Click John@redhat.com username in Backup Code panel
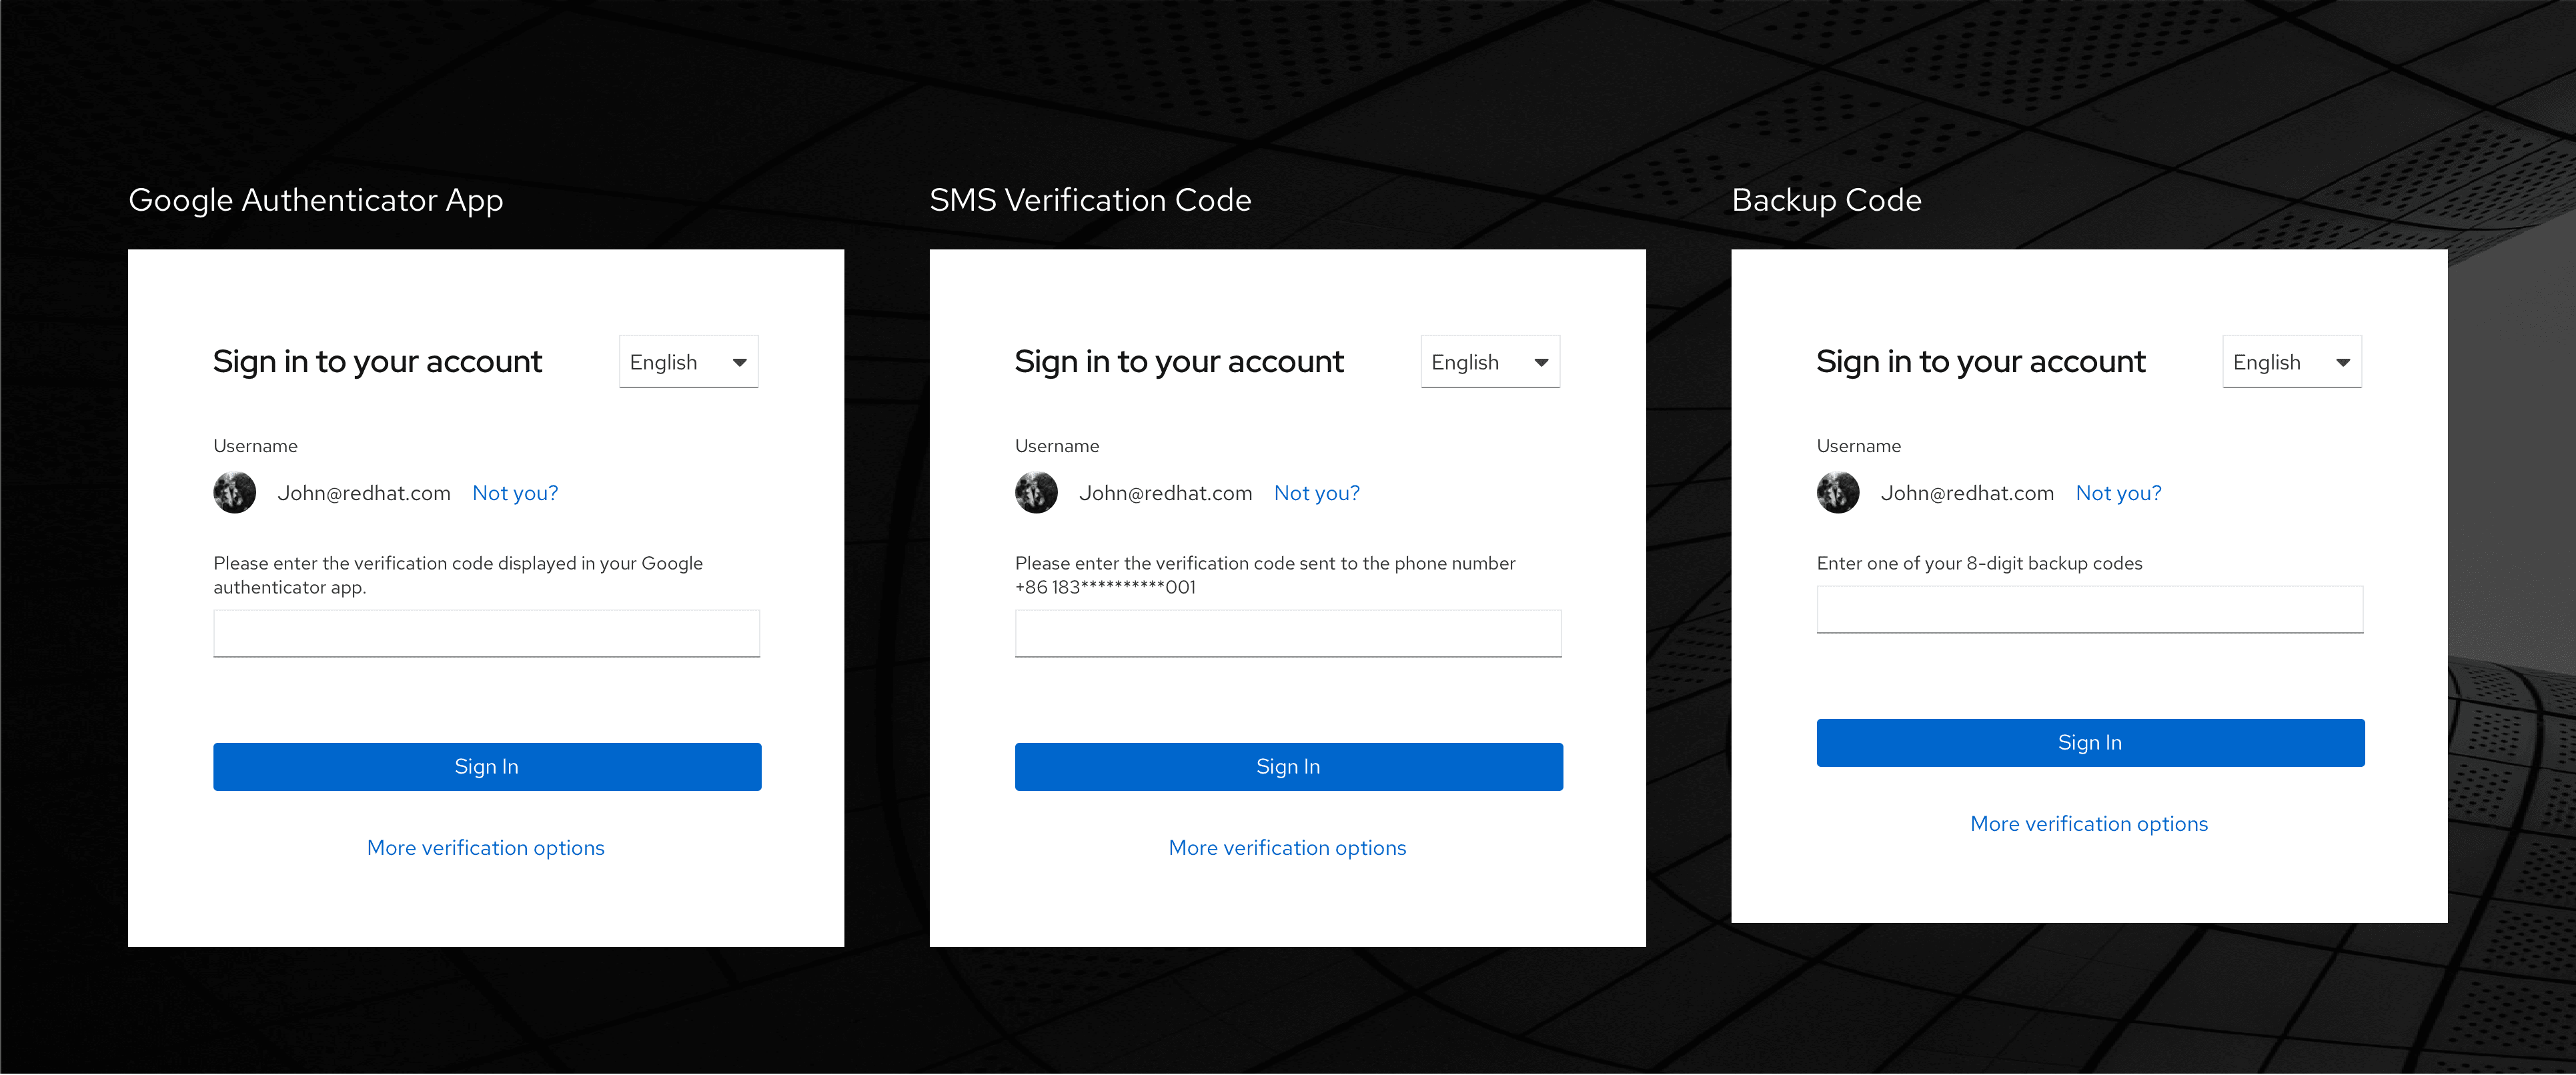 tap(1967, 493)
